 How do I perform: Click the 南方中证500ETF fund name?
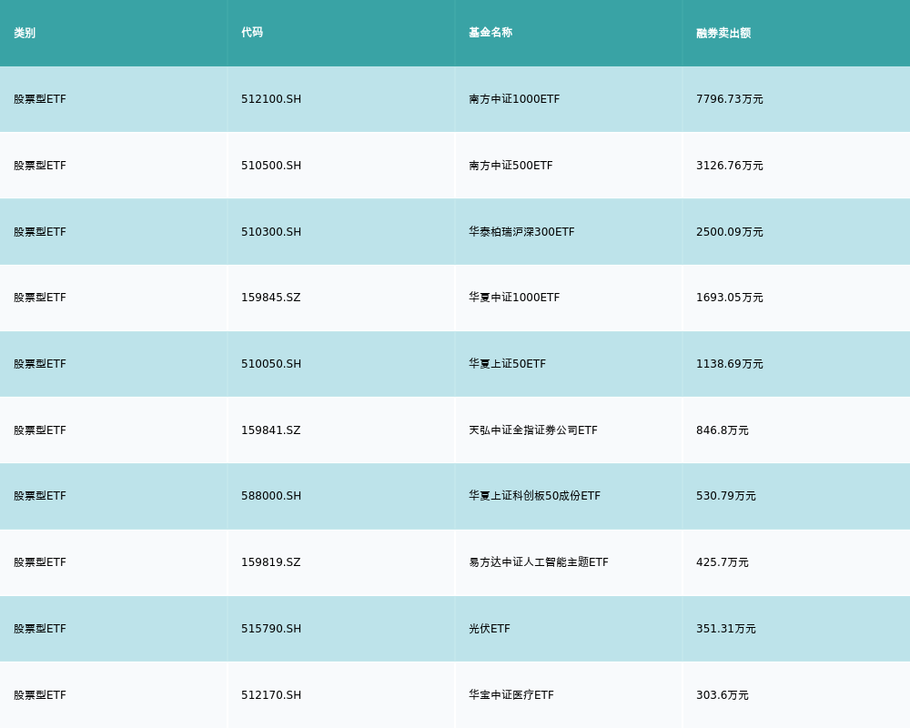[511, 166]
